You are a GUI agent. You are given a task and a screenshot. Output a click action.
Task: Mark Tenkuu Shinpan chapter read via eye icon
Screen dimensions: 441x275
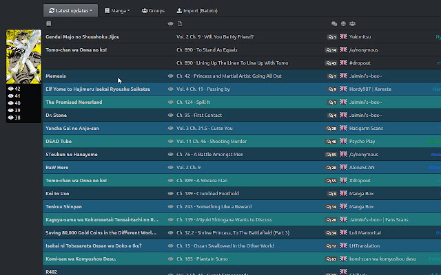[x=171, y=206]
